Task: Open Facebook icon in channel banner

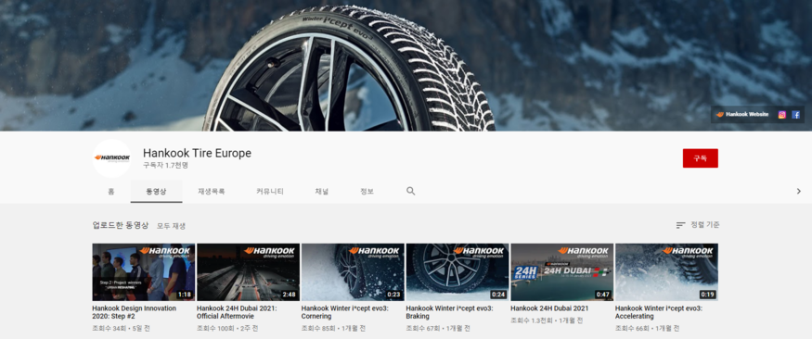Action: 795,115
